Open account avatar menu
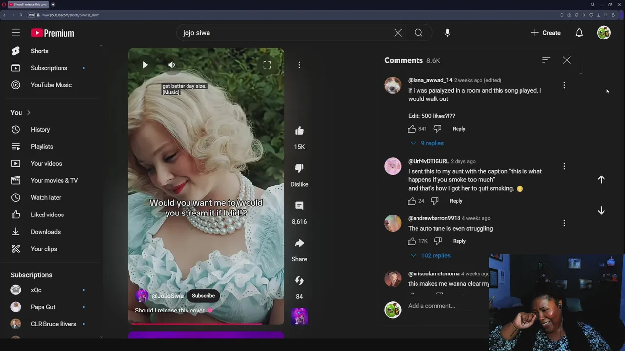The width and height of the screenshot is (625, 351). point(604,33)
